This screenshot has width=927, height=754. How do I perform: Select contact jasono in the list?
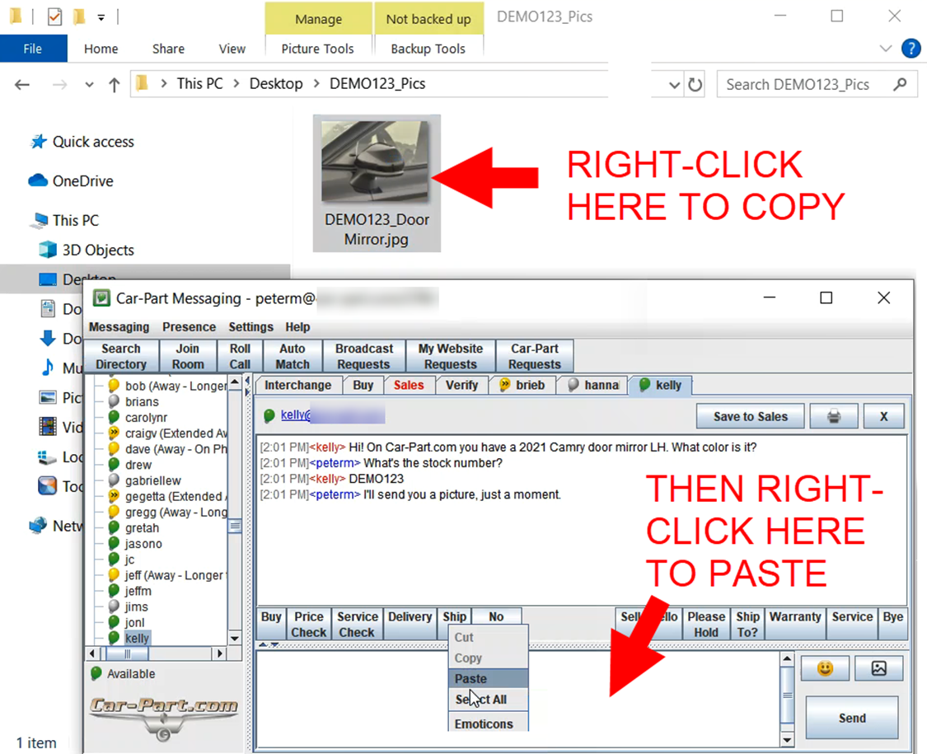click(x=143, y=544)
